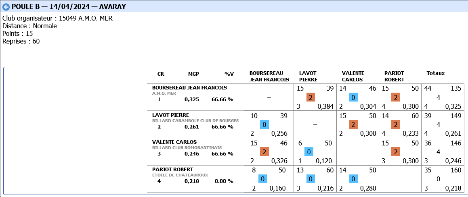Click the blue back arrow icon
Screen dimensions: 468x197
[6, 6]
